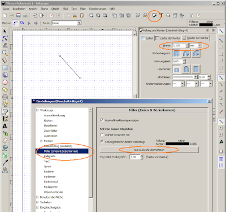The image size is (226, 212).
Task: Click the Open file folder icon
Action: point(11,15)
